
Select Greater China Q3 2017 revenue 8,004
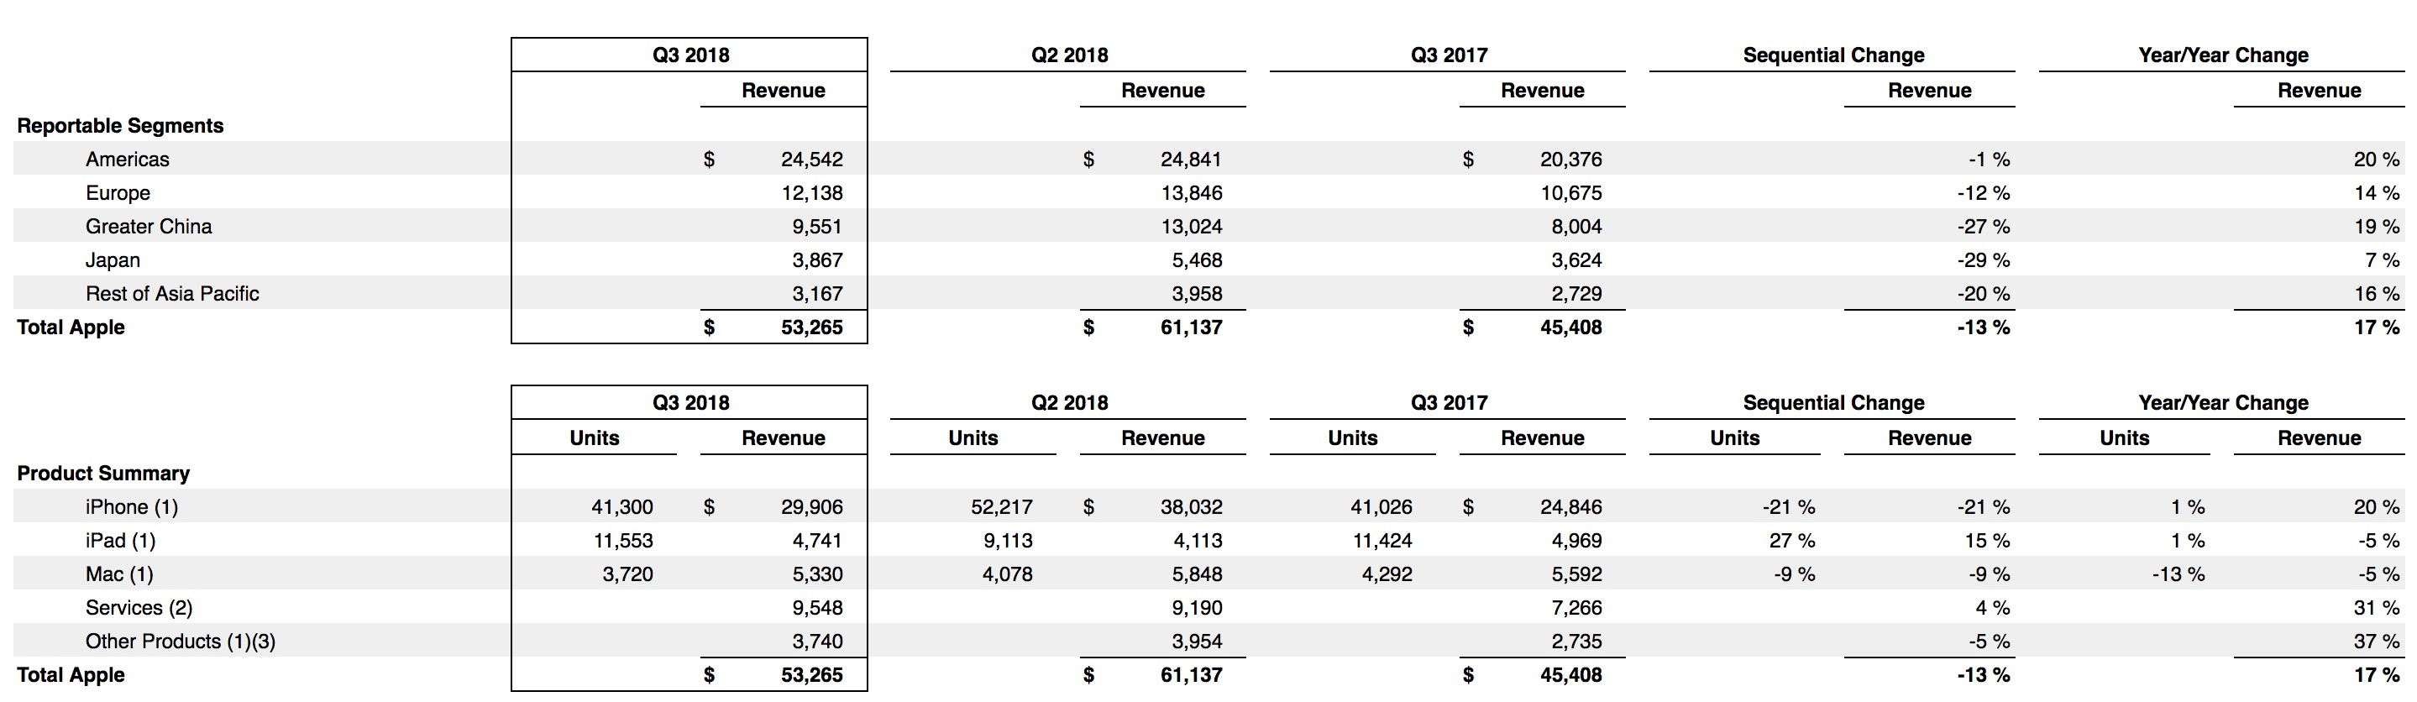(x=1576, y=227)
